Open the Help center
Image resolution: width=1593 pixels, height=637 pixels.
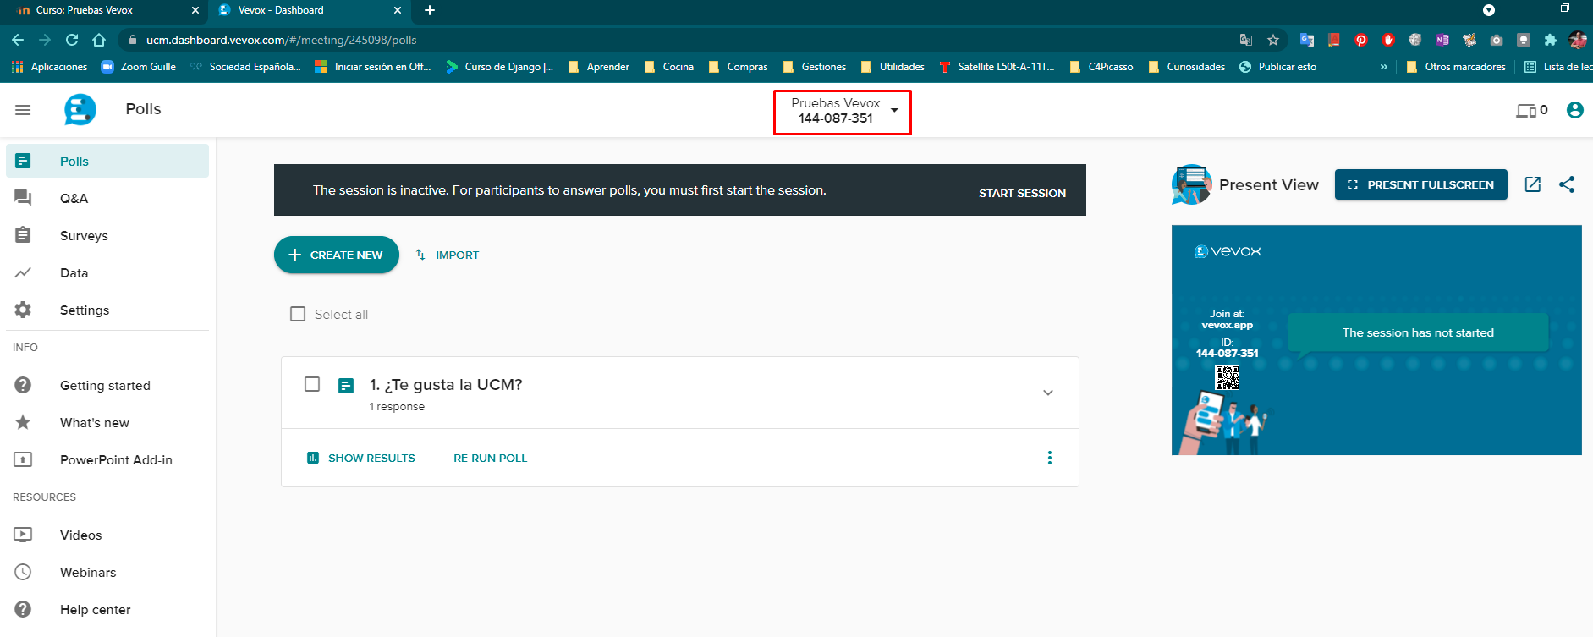(107, 609)
